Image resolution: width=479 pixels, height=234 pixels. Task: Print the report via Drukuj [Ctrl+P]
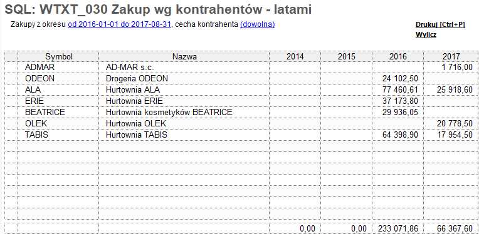point(440,24)
